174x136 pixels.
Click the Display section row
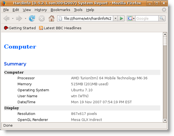[x=82, y=108]
